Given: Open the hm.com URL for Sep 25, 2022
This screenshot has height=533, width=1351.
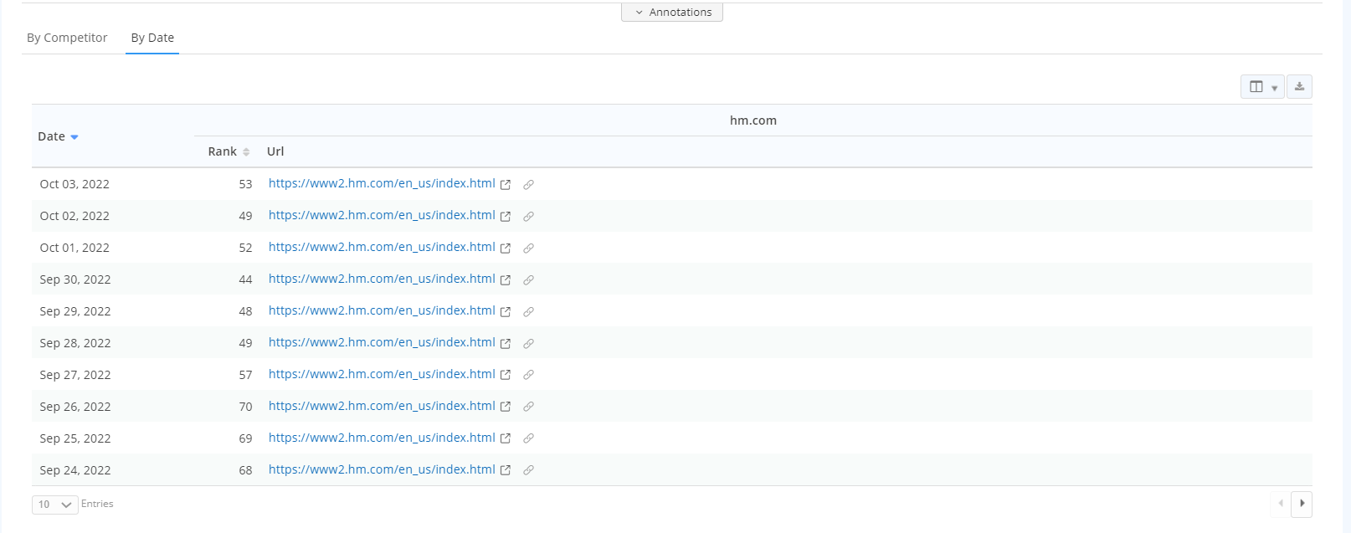Looking at the screenshot, I should tap(382, 438).
